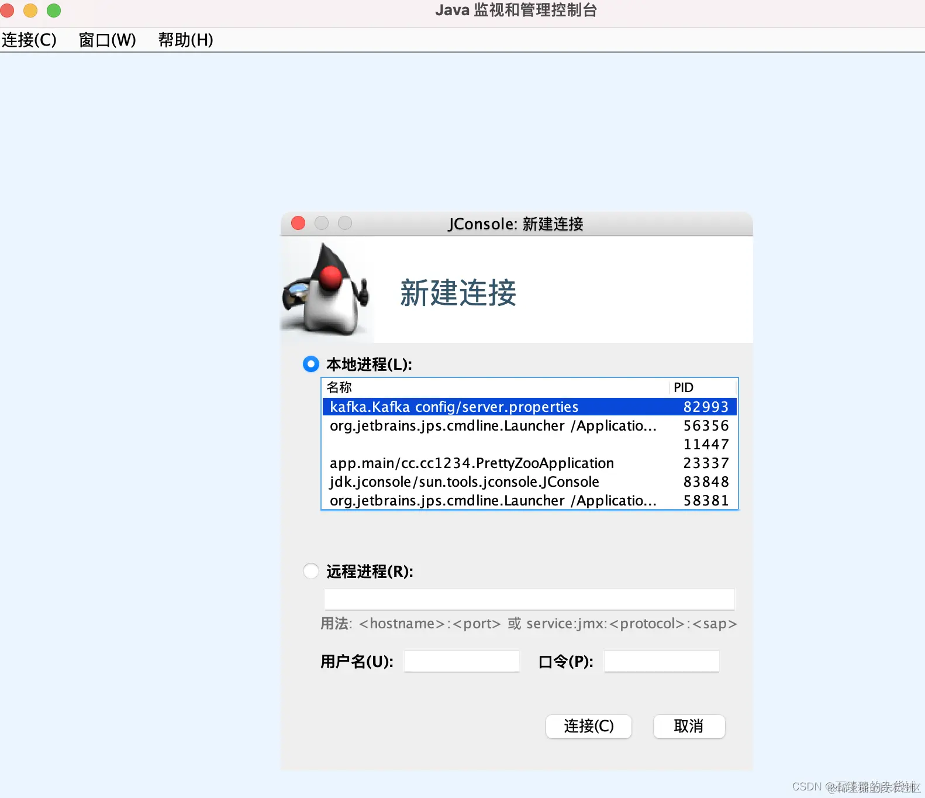Screen dimensions: 925x798
Task: Minimize the main Java console window
Action: [30, 10]
